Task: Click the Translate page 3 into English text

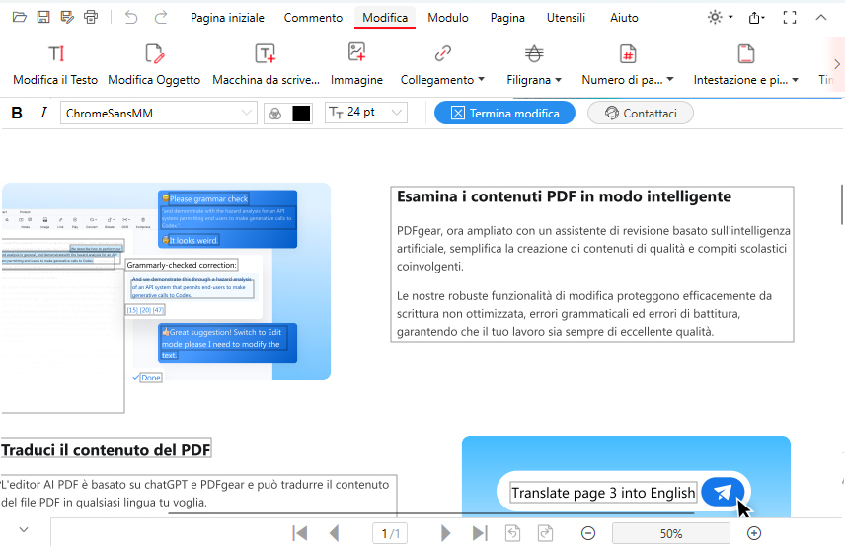Action: click(x=603, y=493)
